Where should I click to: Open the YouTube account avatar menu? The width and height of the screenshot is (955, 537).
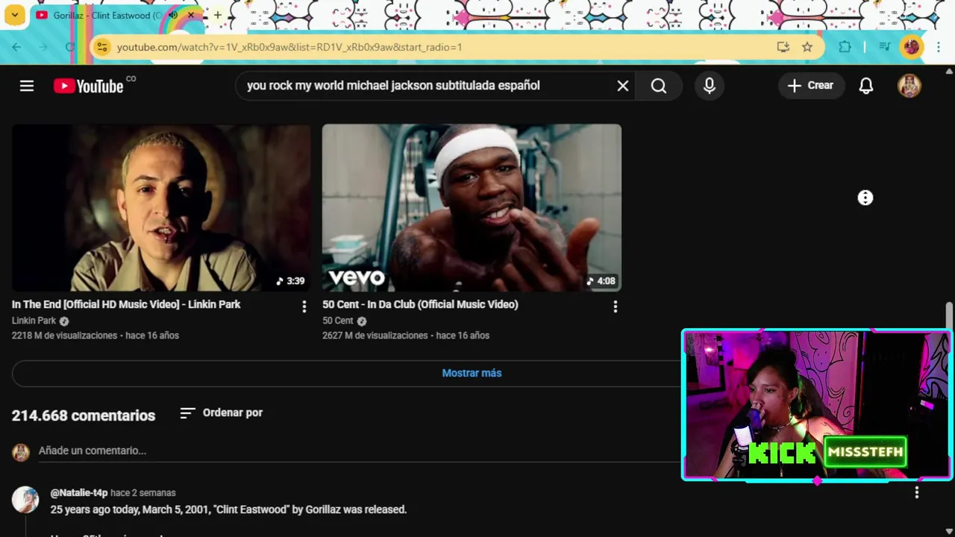pyautogui.click(x=909, y=86)
